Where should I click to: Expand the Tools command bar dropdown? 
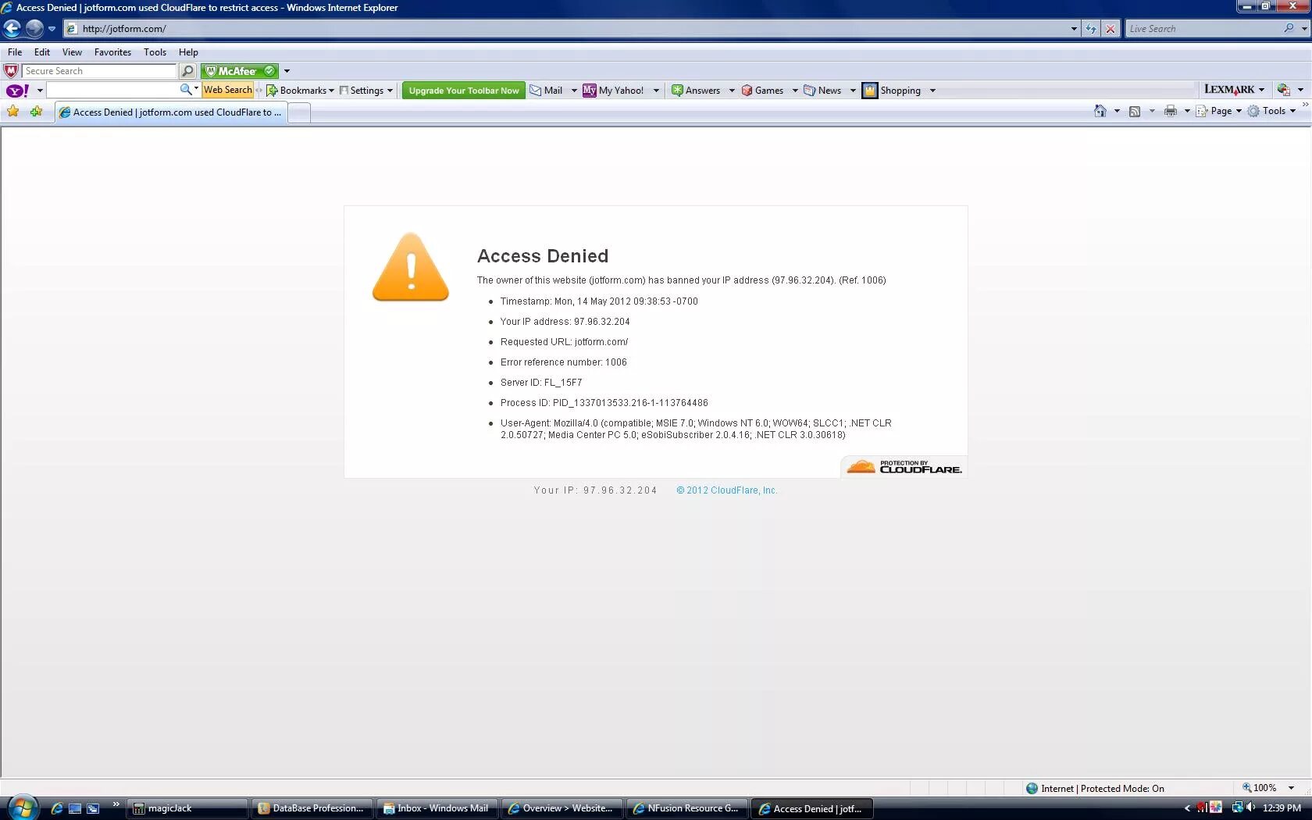click(x=1271, y=111)
